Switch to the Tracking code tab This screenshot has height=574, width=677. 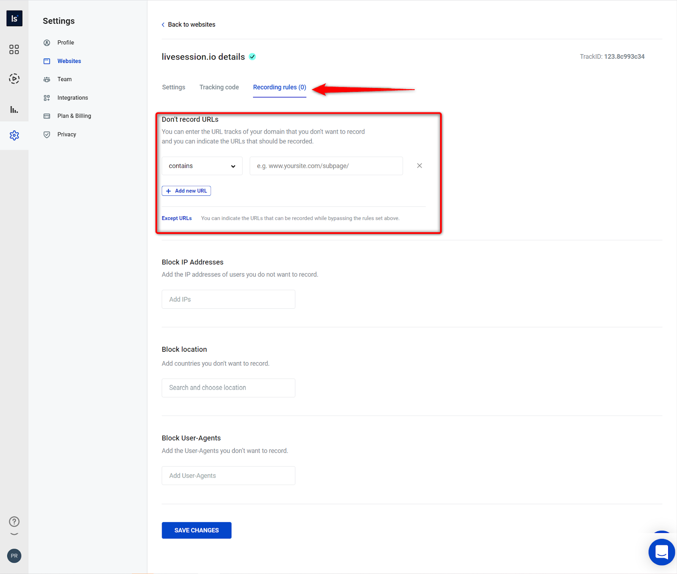point(219,87)
